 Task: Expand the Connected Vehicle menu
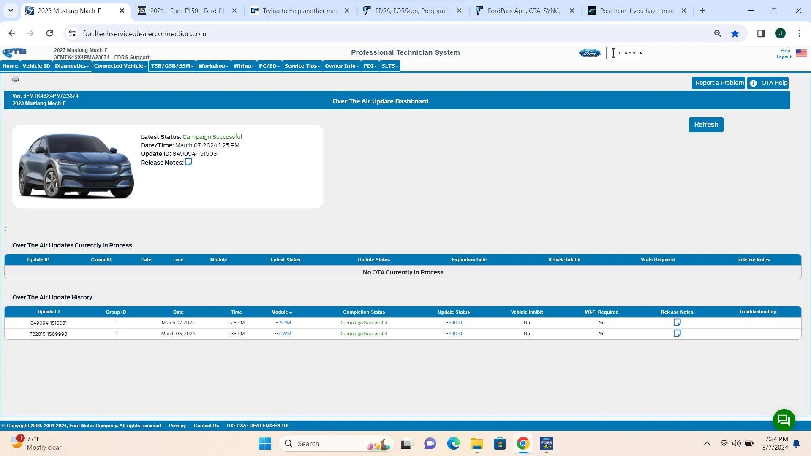coord(120,66)
